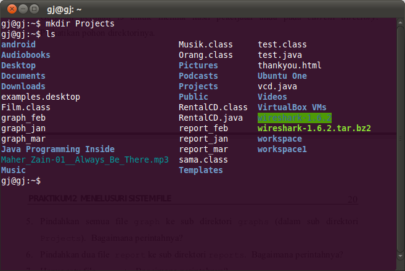Maximize the terminal window

tap(34, 10)
